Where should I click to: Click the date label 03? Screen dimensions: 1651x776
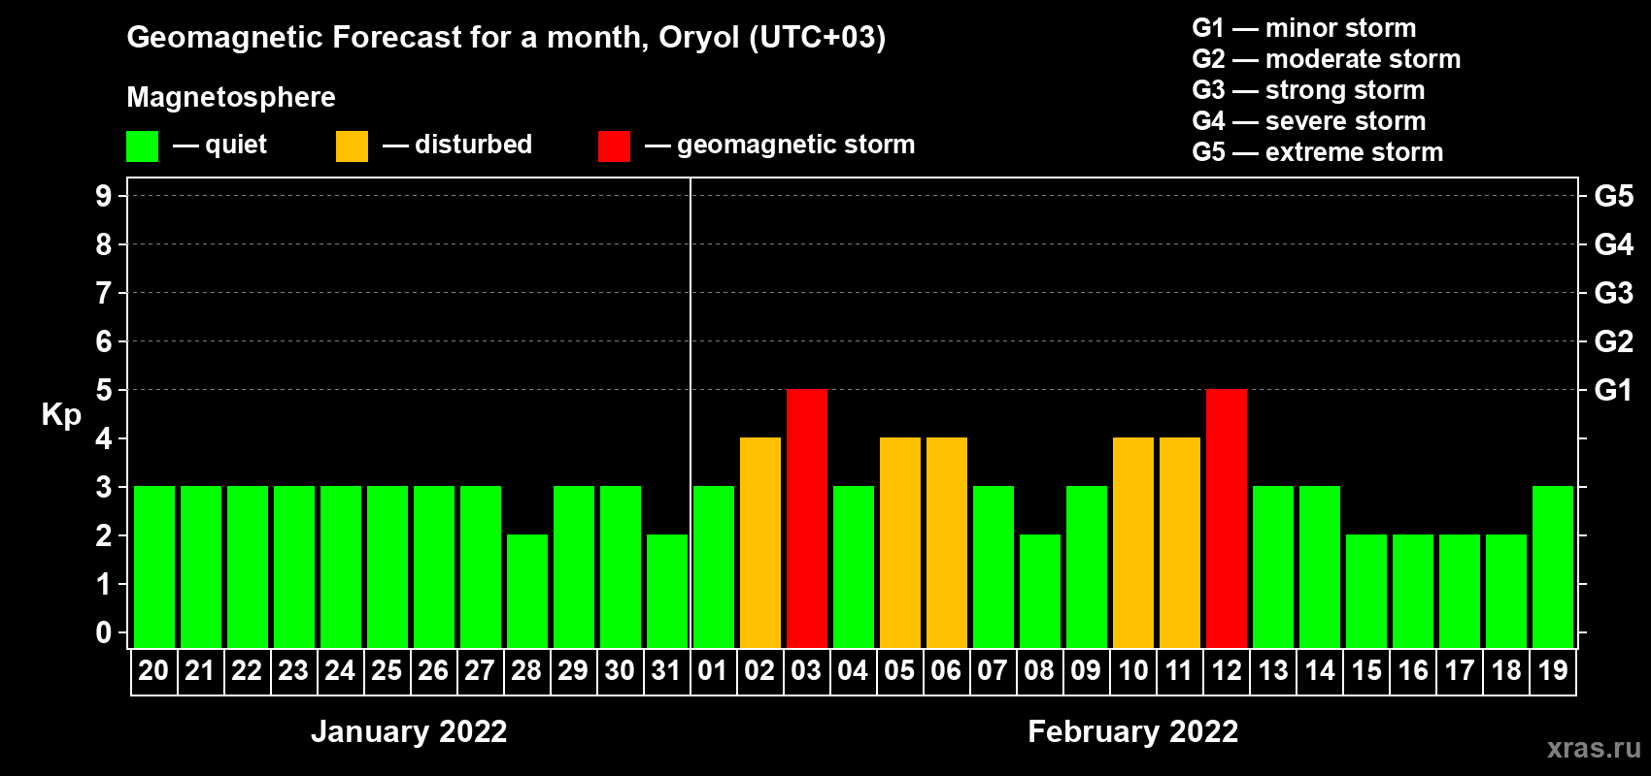pos(806,670)
